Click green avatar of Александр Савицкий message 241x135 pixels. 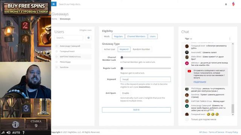coord(187,106)
